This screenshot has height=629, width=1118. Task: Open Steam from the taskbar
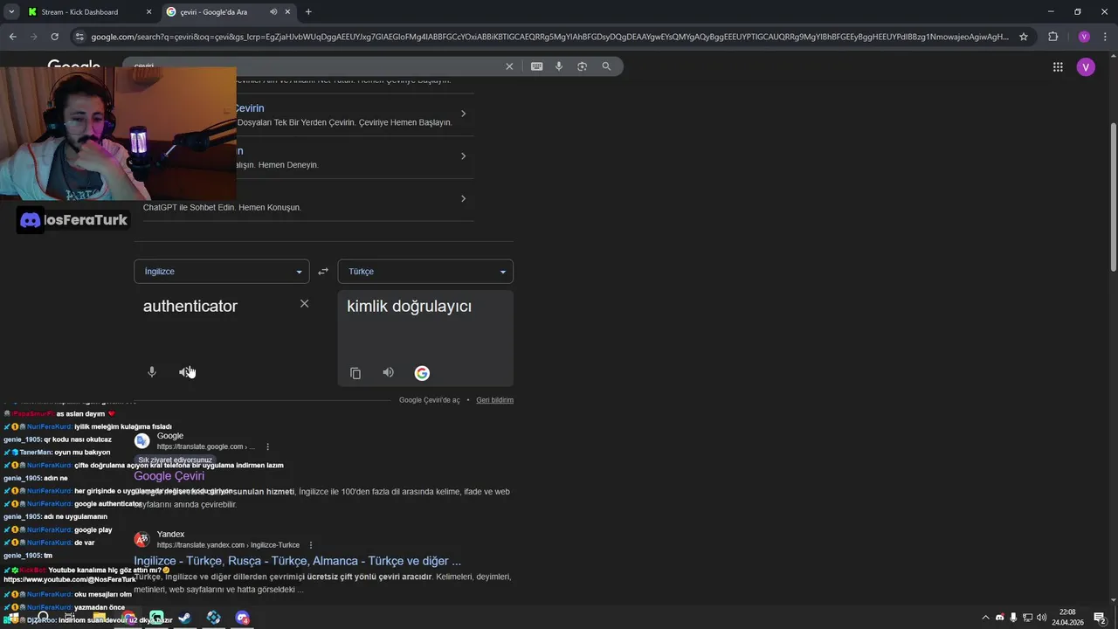(x=185, y=618)
